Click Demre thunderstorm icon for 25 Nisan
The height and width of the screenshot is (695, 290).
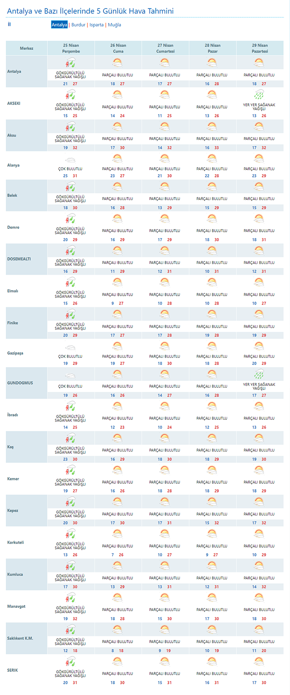[70, 219]
